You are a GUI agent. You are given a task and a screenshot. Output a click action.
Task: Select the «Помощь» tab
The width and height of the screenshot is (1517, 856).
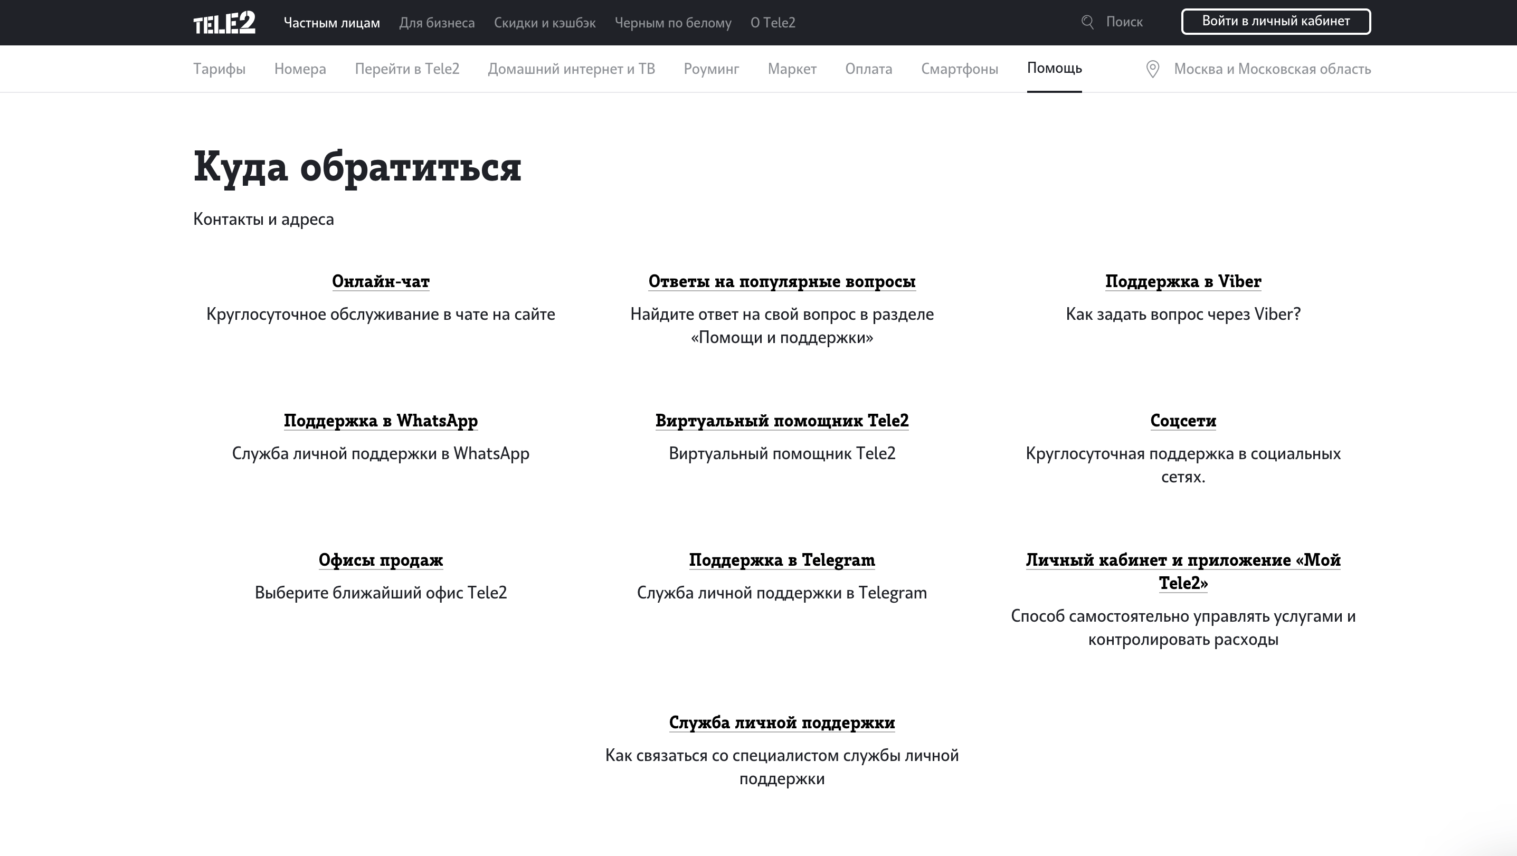[1053, 68]
